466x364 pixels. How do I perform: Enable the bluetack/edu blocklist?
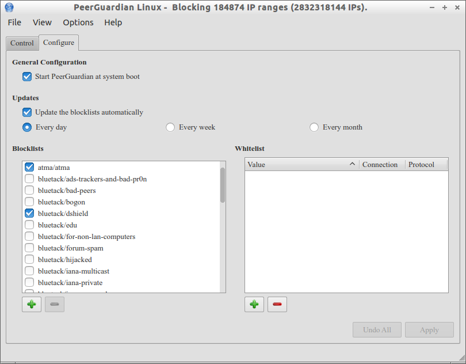(x=29, y=225)
